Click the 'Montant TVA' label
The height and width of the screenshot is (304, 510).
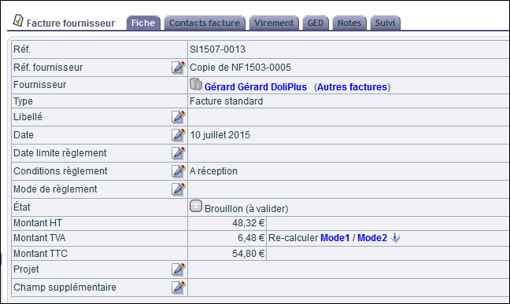point(39,238)
